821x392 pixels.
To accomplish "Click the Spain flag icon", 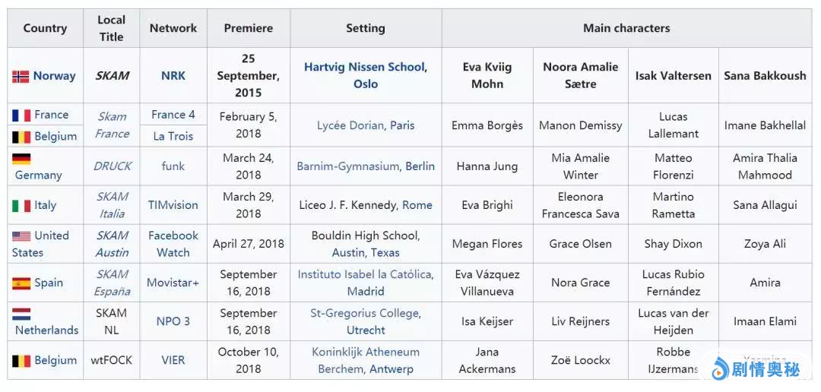I will point(21,283).
